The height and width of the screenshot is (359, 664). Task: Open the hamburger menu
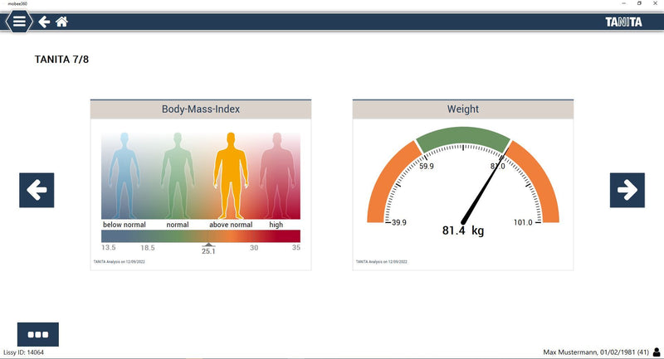coord(18,22)
